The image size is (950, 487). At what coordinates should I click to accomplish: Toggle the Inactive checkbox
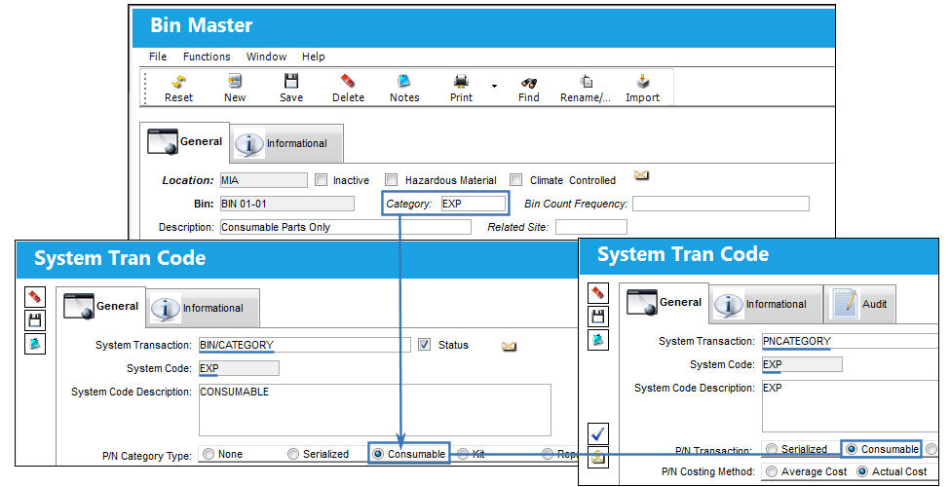coord(322,180)
